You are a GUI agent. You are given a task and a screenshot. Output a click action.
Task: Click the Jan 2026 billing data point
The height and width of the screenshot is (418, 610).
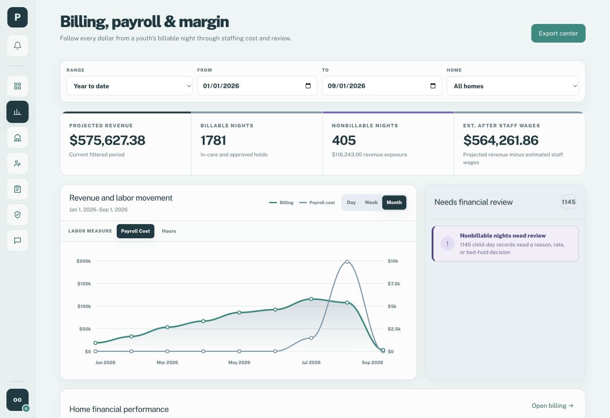pyautogui.click(x=95, y=343)
